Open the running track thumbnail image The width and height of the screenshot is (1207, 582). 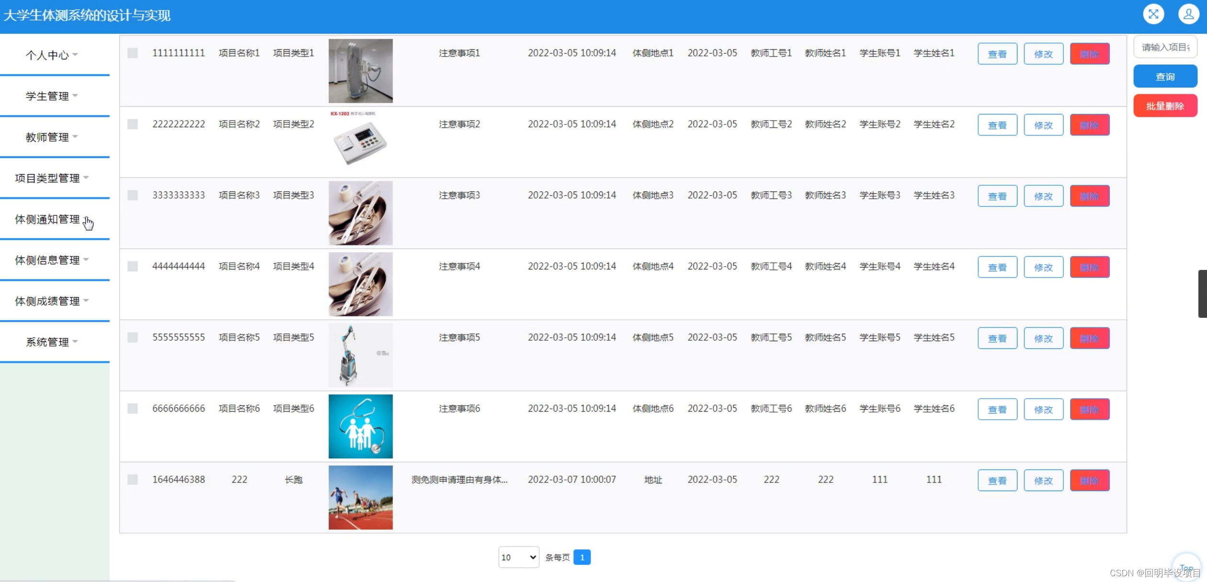point(360,497)
